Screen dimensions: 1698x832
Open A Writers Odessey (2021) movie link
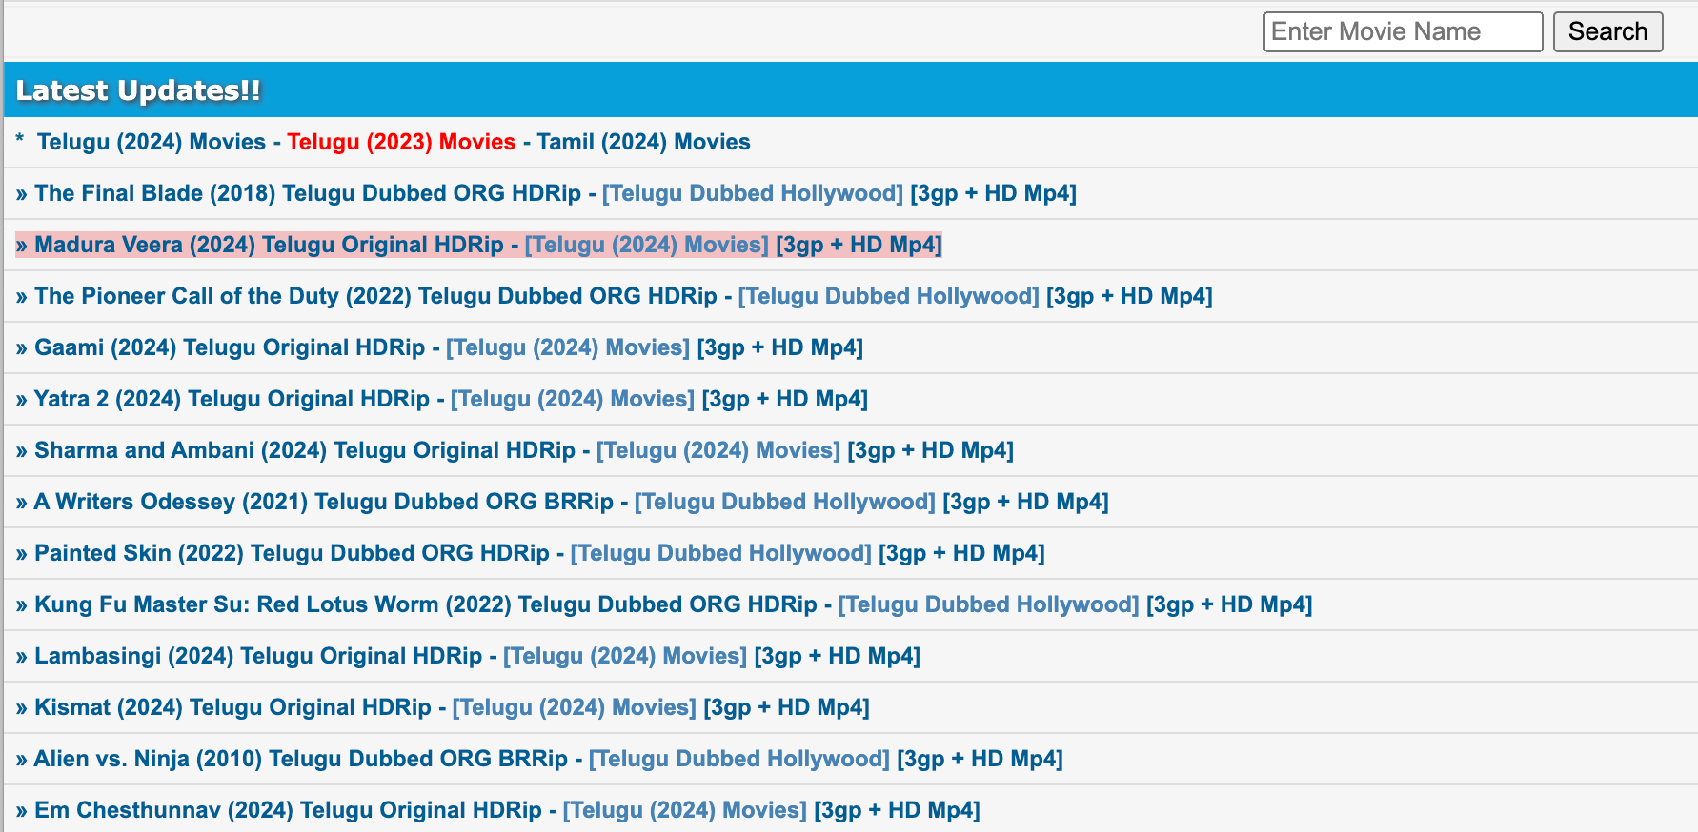pyautogui.click(x=324, y=502)
